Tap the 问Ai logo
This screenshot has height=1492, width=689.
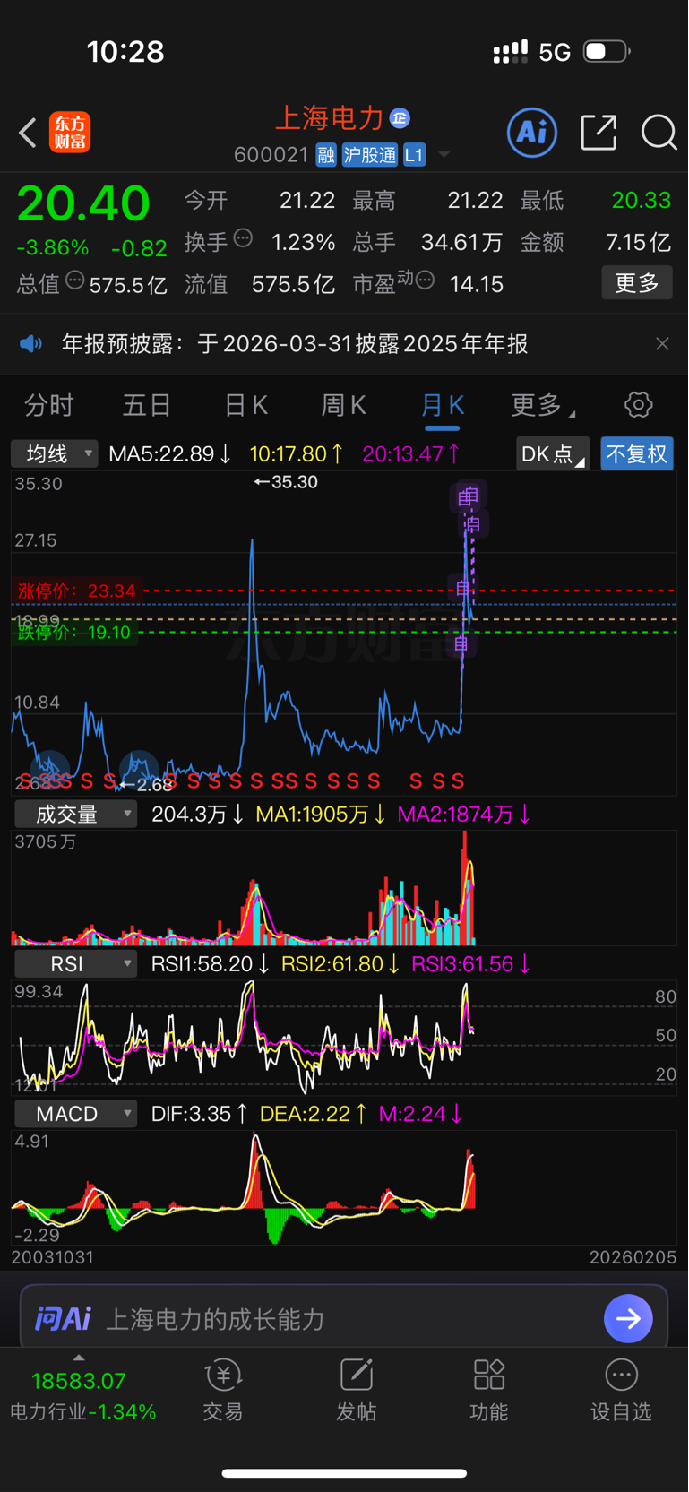coord(63,1319)
